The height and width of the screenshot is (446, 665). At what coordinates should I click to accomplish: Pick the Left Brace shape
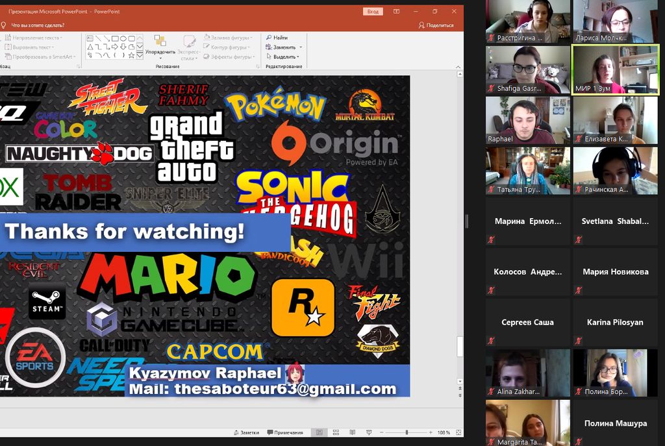(x=115, y=55)
